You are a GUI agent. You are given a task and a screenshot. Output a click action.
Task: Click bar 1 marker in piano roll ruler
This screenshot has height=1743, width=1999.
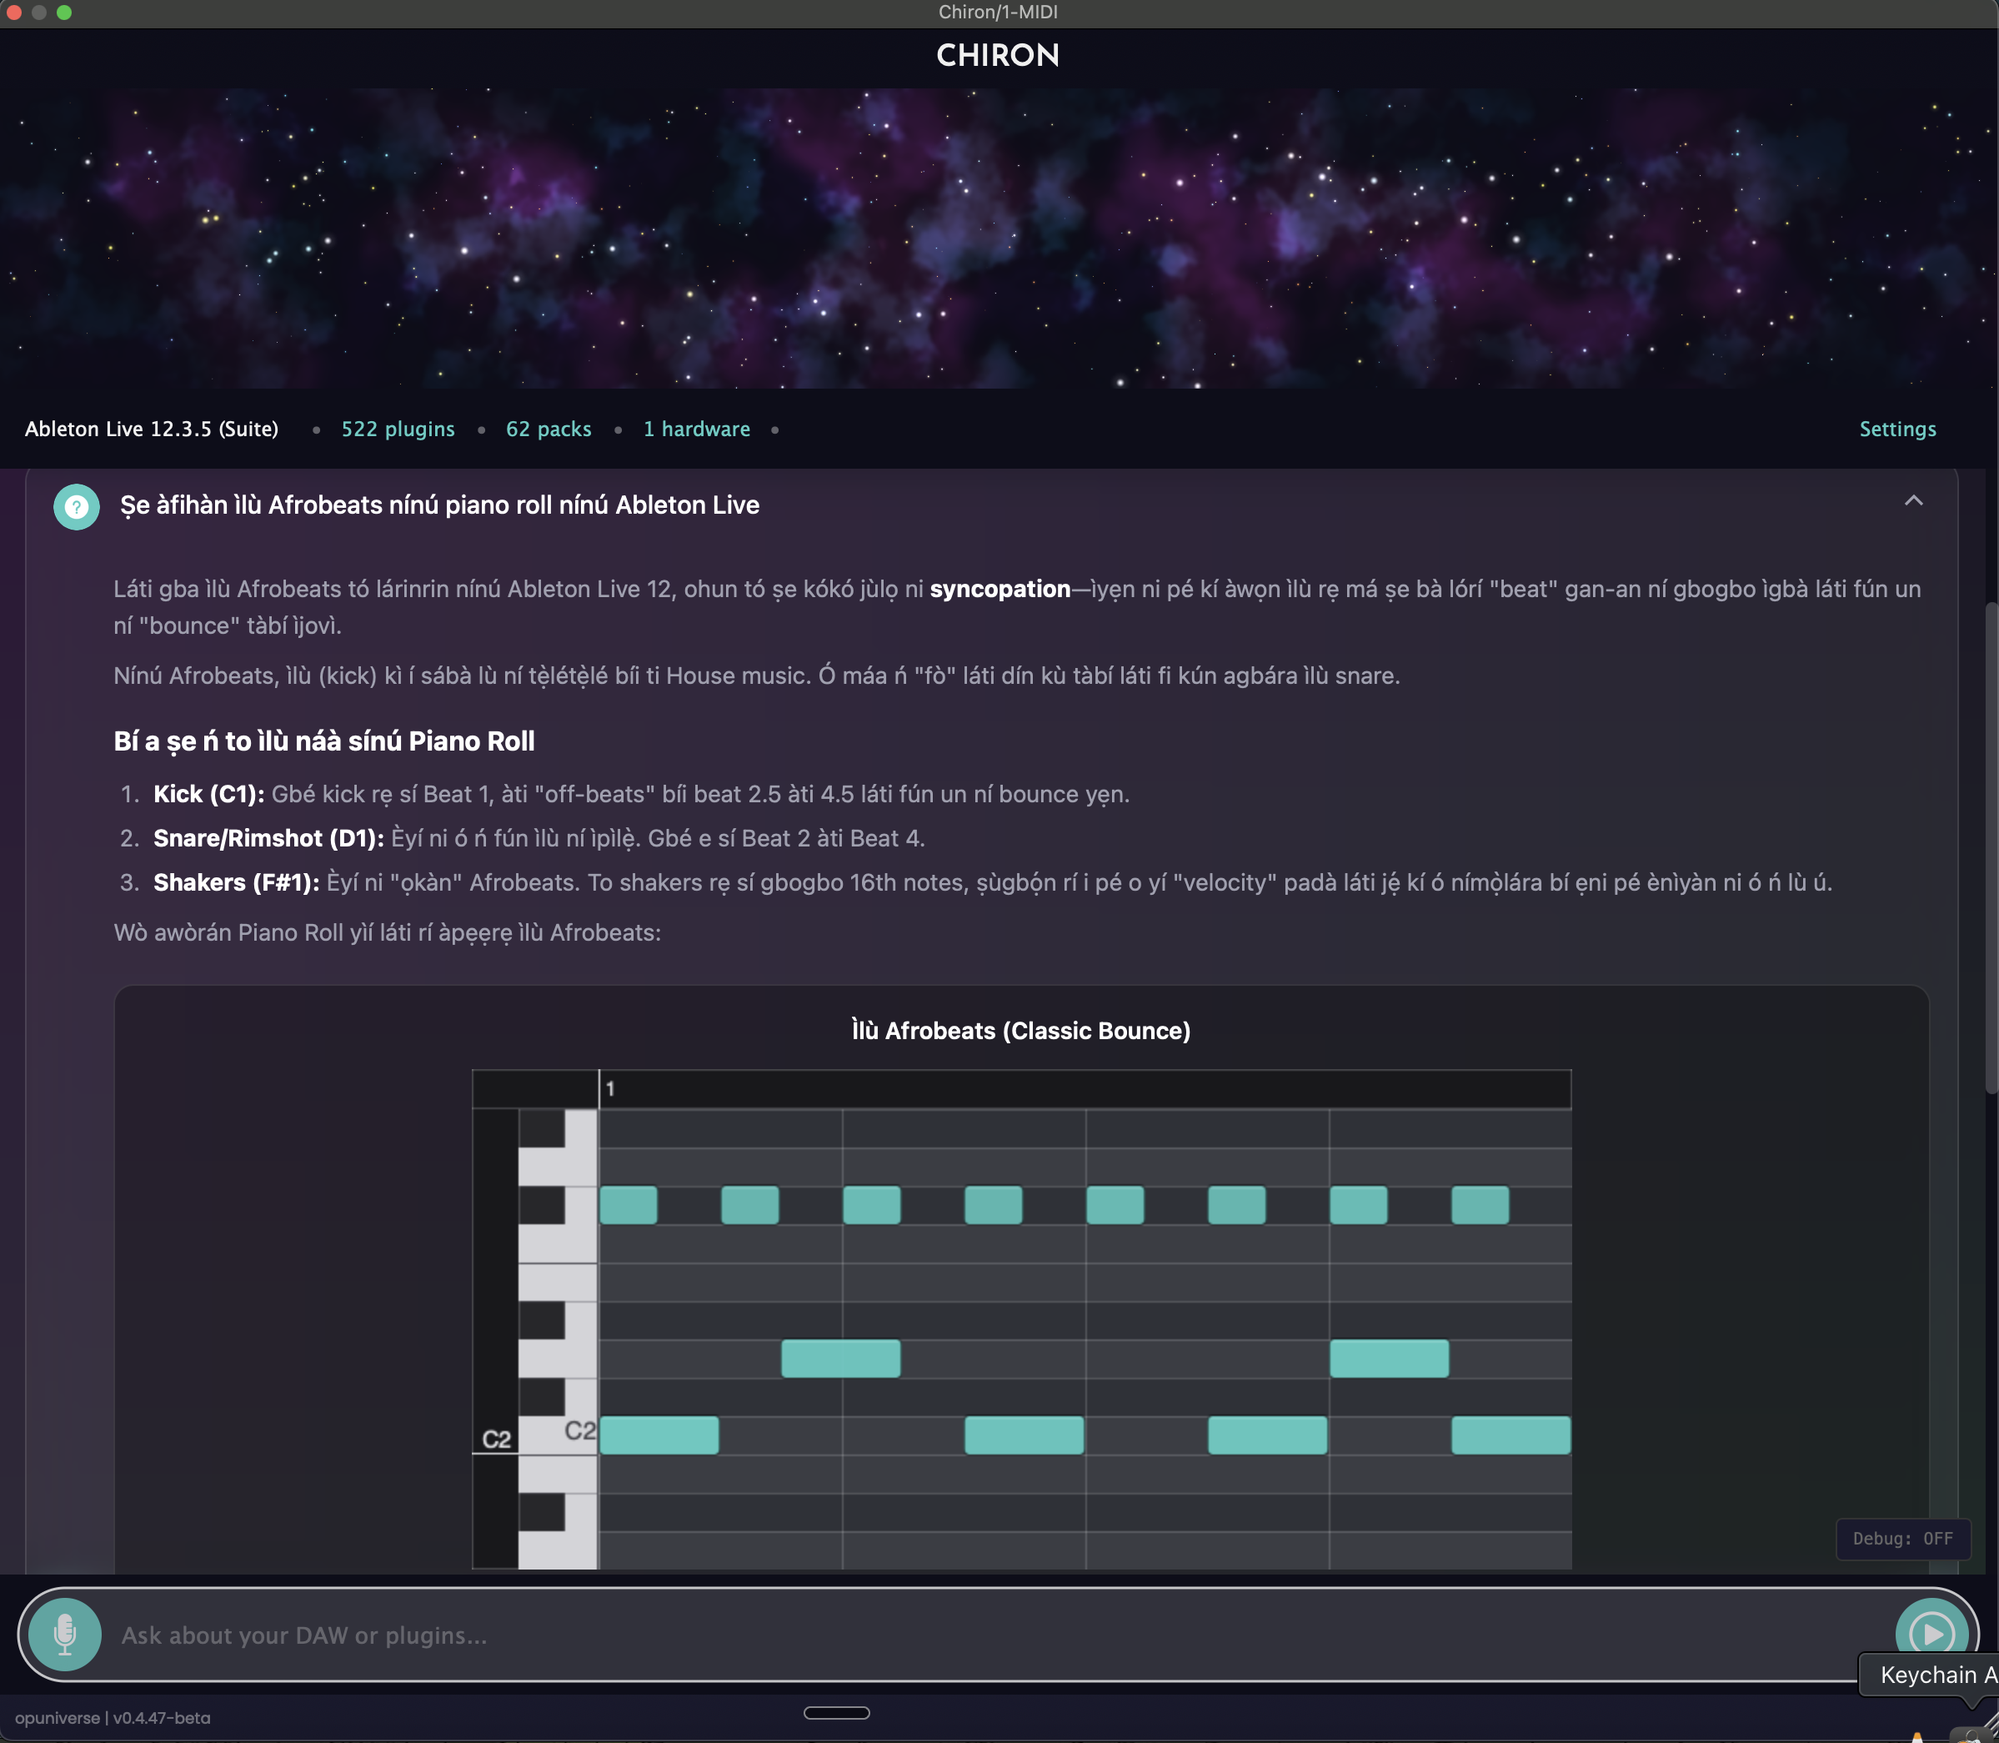coord(609,1089)
